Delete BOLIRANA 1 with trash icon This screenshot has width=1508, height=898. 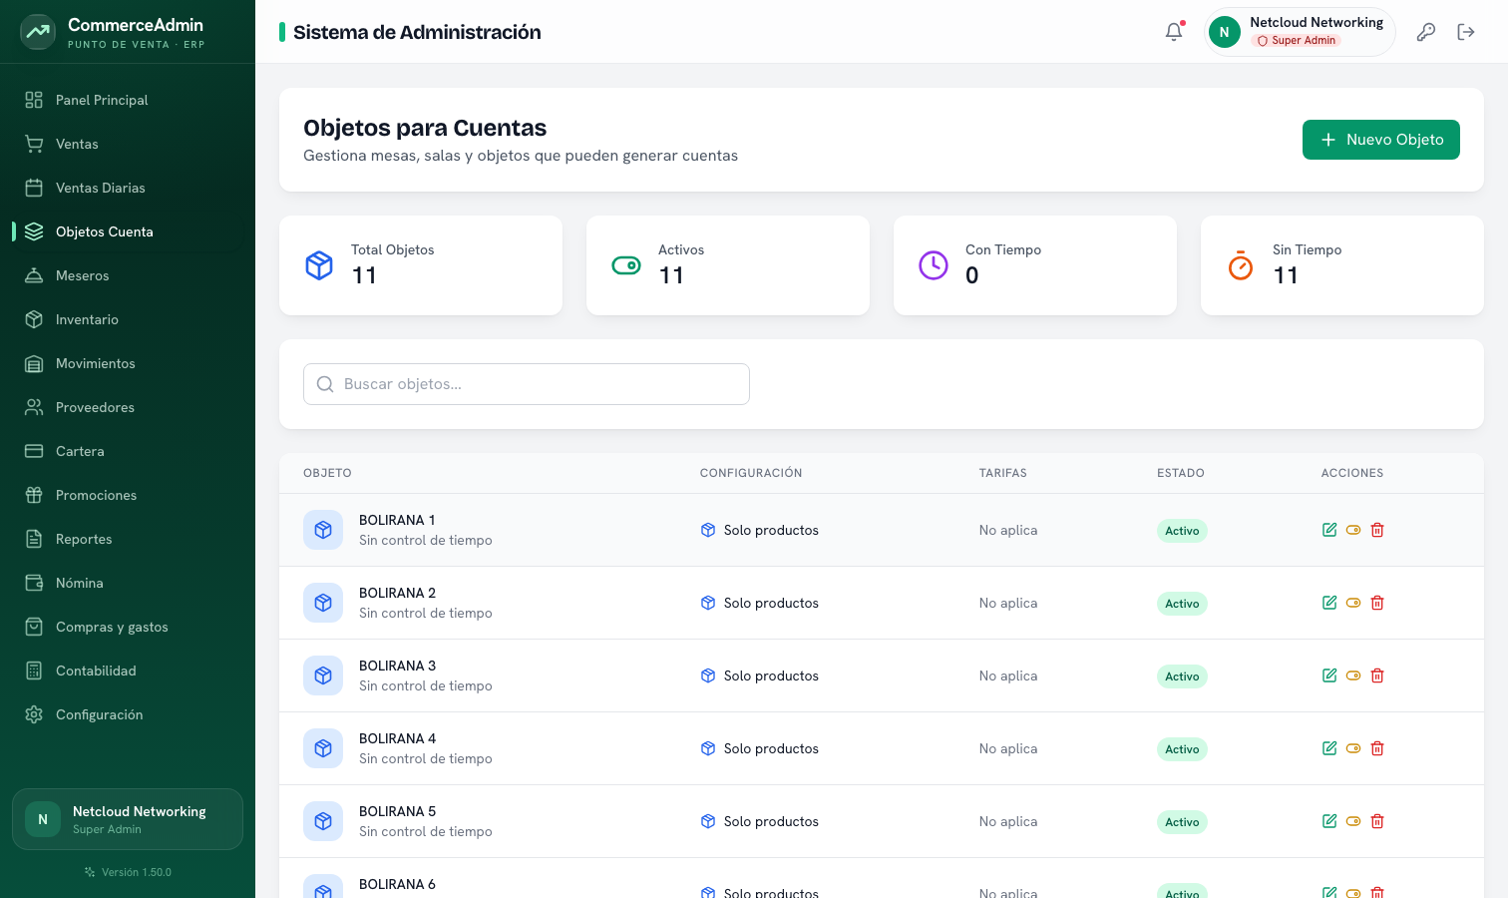[x=1377, y=530]
